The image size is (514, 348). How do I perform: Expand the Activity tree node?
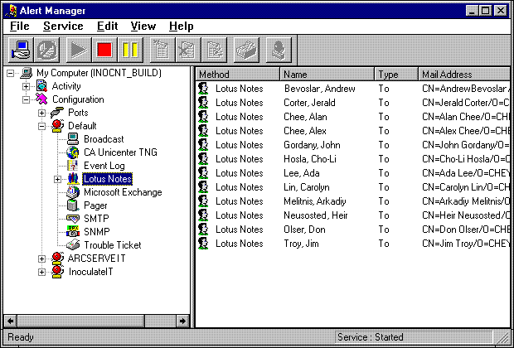pos(26,86)
